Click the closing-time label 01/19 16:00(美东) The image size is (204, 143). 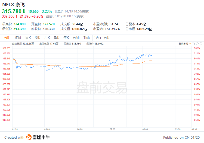pyautogui.click(x=77, y=12)
